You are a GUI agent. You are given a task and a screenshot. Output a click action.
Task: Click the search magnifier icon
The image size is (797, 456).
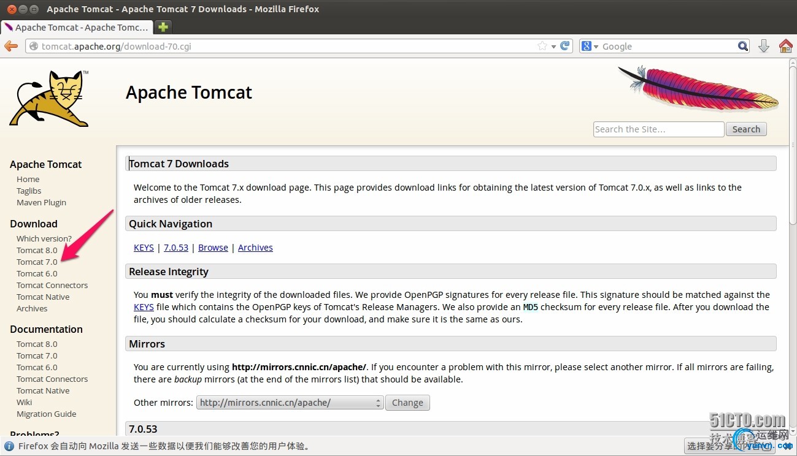[x=743, y=46]
